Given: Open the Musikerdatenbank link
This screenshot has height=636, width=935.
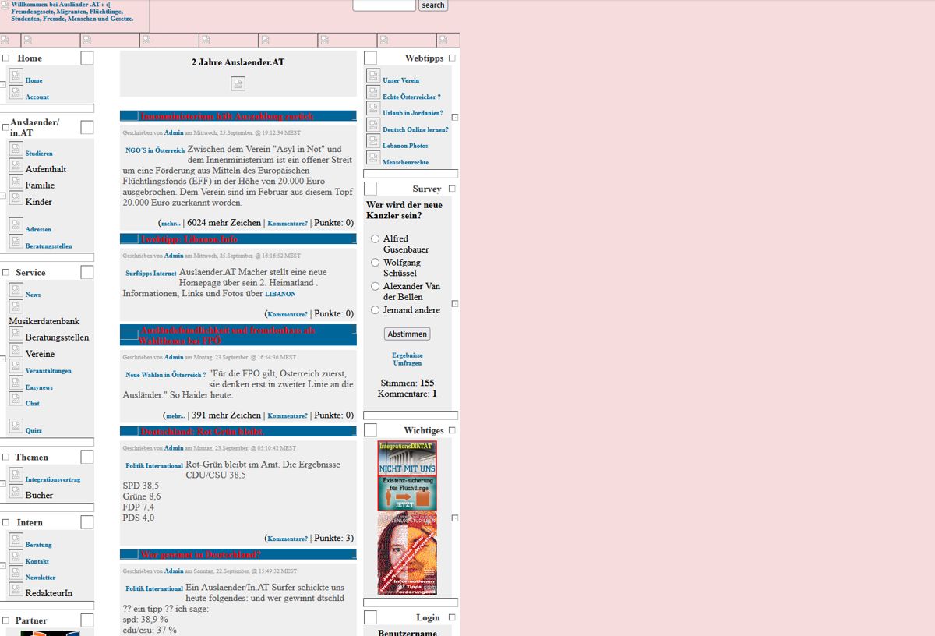Looking at the screenshot, I should tap(44, 321).
